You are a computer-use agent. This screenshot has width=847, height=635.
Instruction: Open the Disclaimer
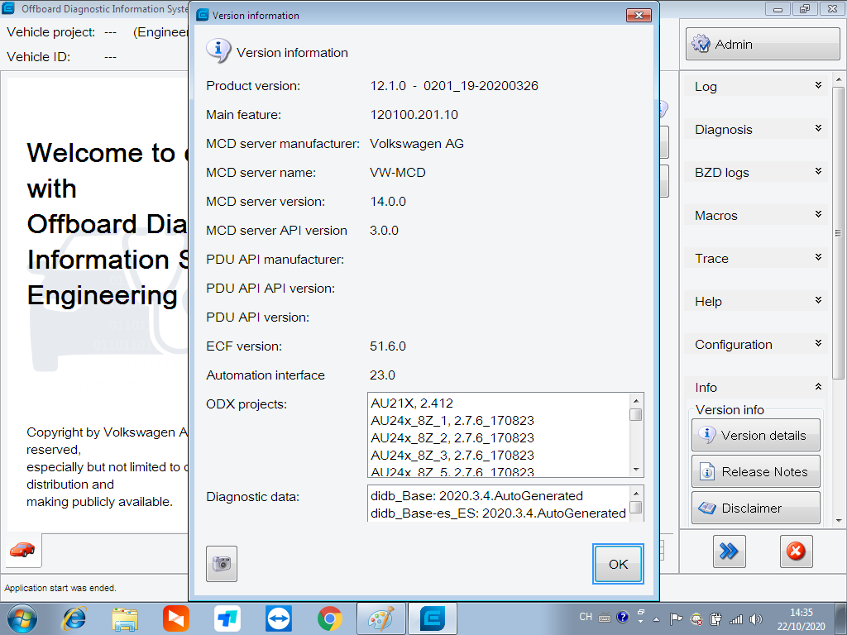756,508
